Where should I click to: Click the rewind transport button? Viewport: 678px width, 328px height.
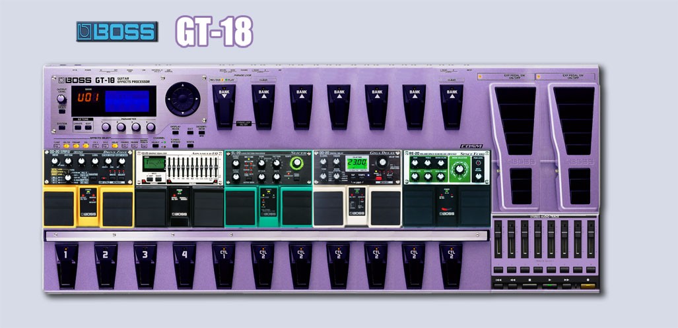(x=513, y=286)
